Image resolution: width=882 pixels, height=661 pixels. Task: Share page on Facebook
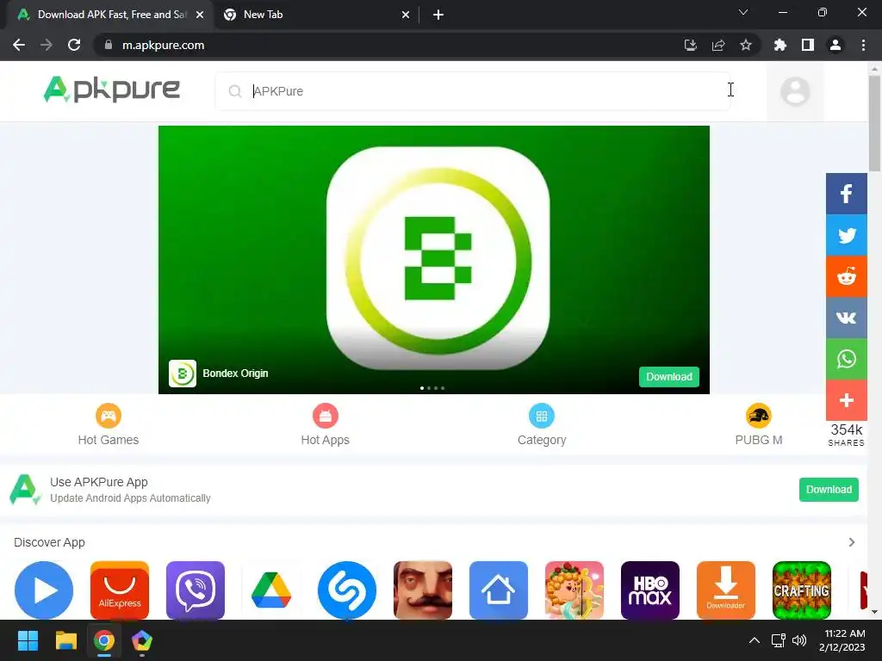[846, 194]
